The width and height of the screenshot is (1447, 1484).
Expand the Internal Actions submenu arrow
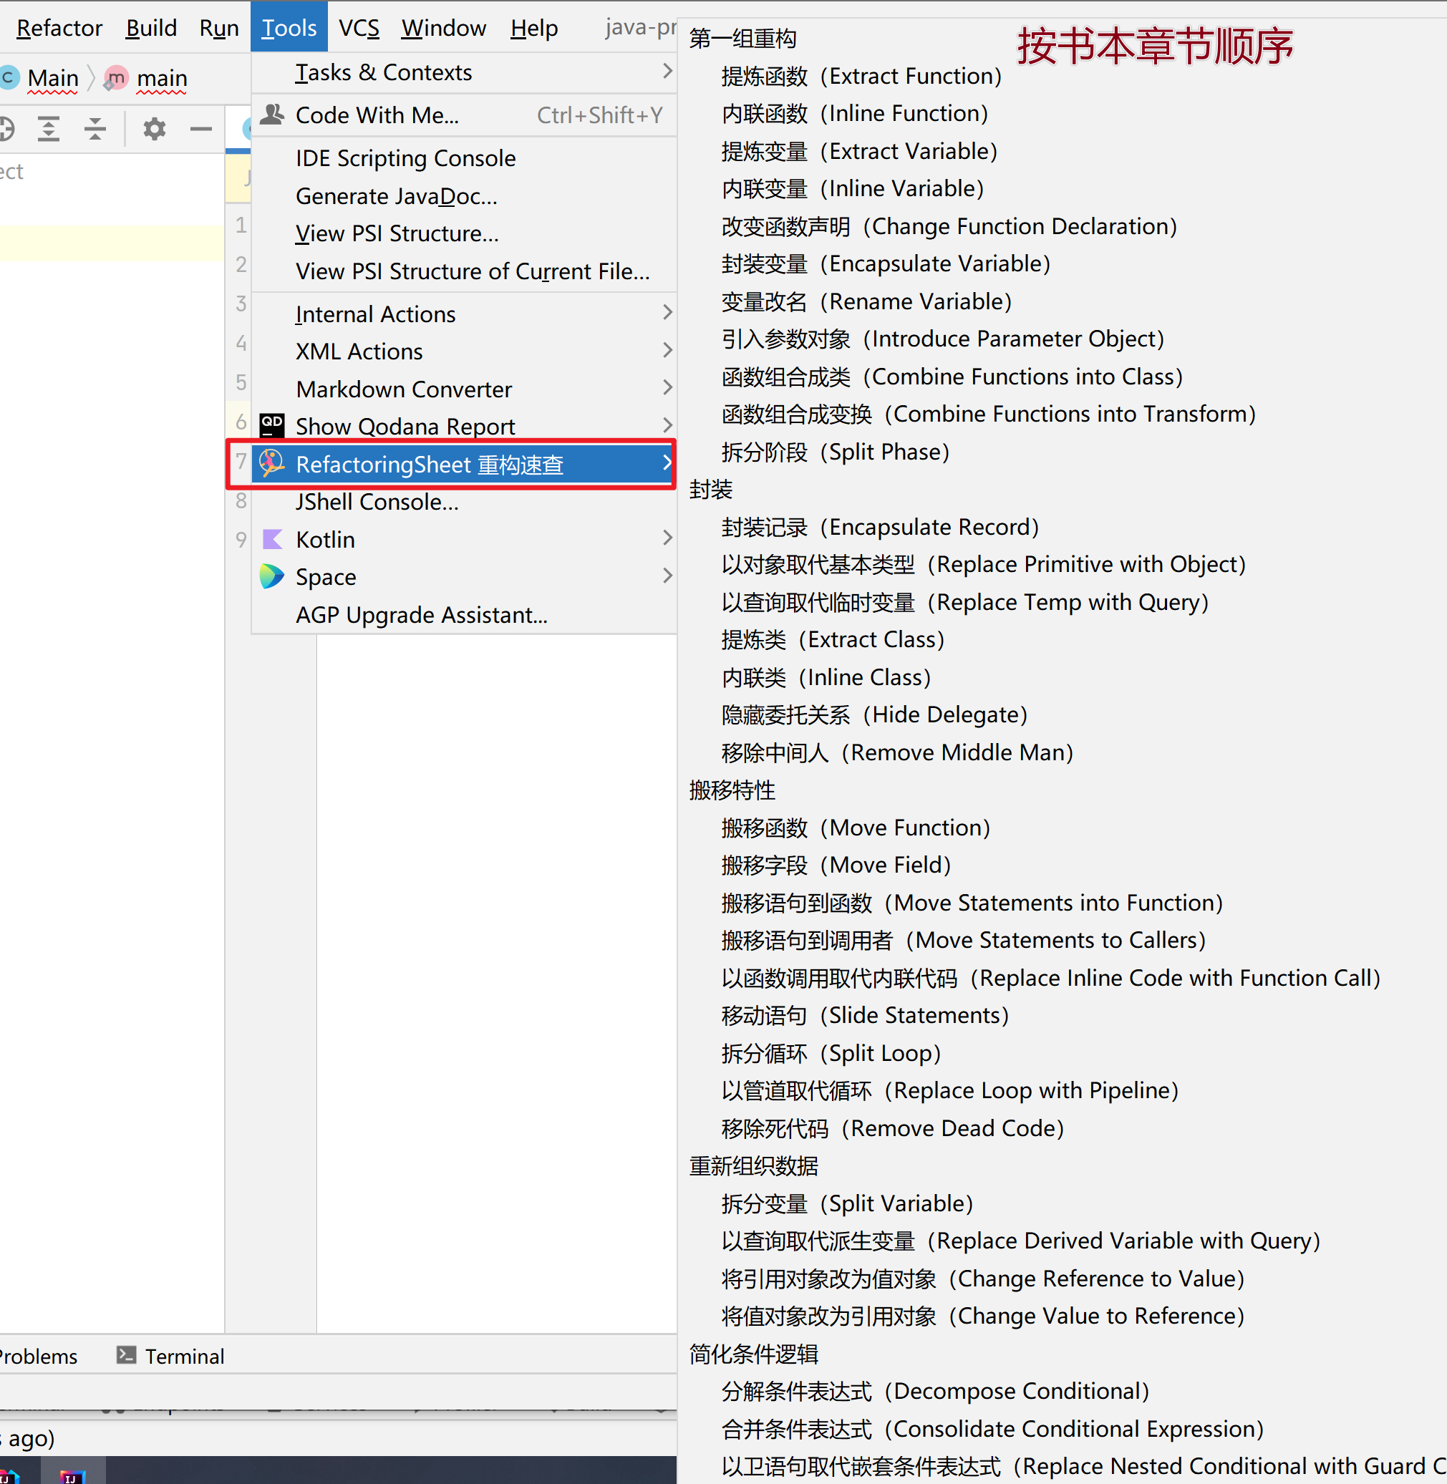tap(667, 313)
